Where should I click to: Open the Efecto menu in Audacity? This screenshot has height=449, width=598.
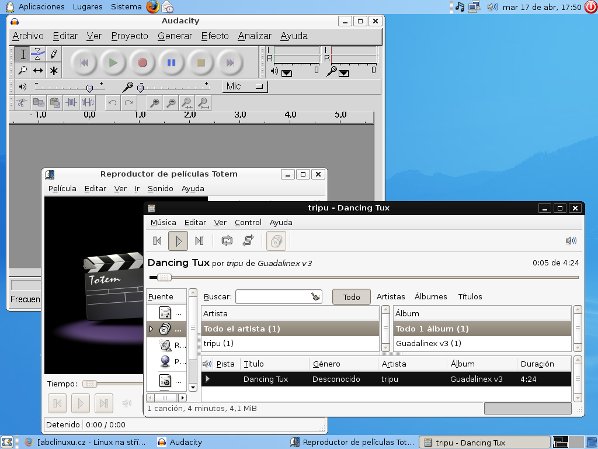[x=215, y=36]
